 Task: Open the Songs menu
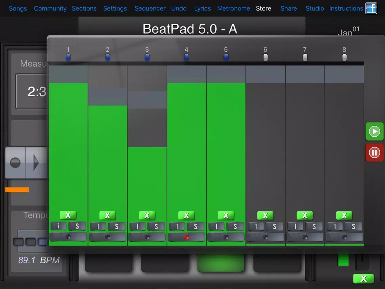(18, 8)
